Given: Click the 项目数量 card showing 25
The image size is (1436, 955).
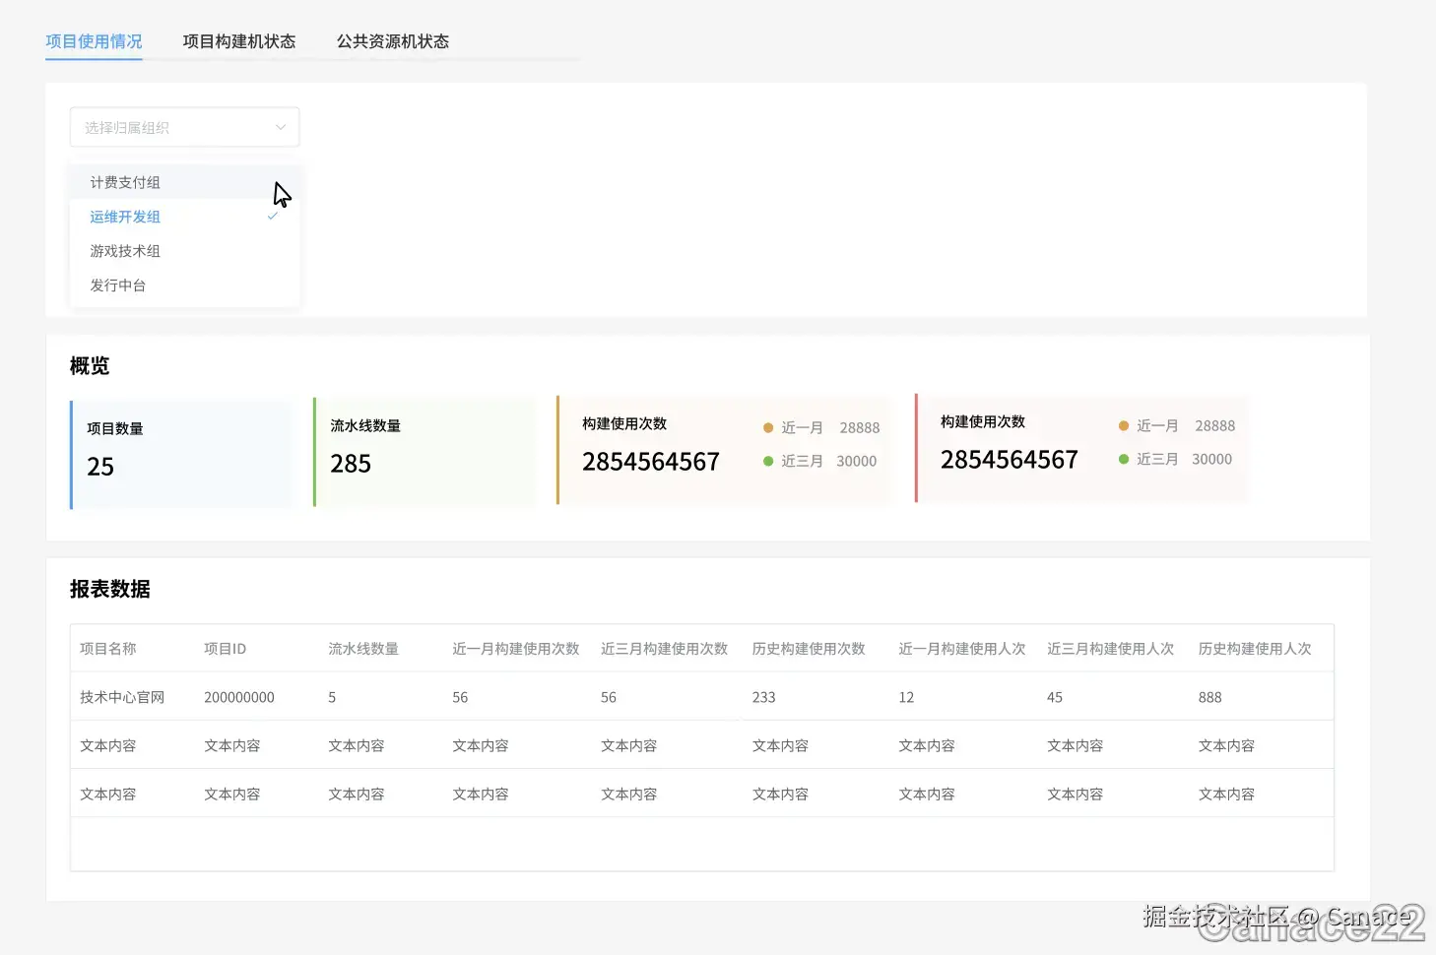Looking at the screenshot, I should tap(181, 455).
